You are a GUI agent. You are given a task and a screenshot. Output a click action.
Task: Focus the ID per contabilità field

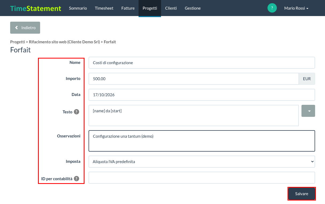pyautogui.click(x=202, y=178)
